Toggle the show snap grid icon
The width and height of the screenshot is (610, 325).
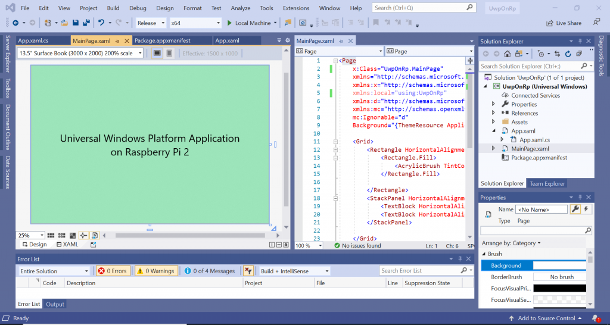[51, 235]
